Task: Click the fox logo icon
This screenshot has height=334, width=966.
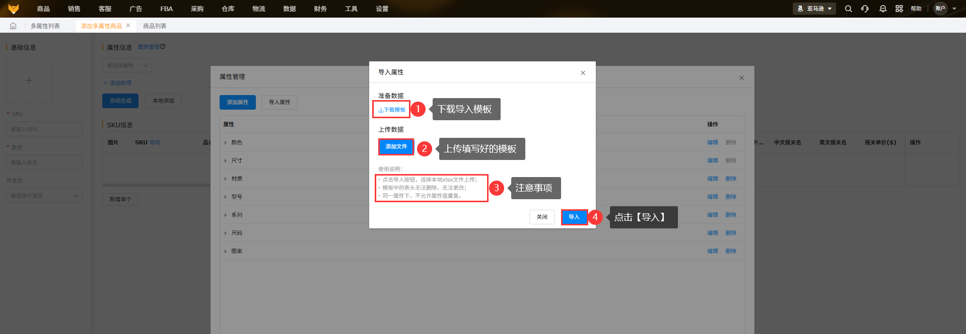Action: click(x=14, y=9)
